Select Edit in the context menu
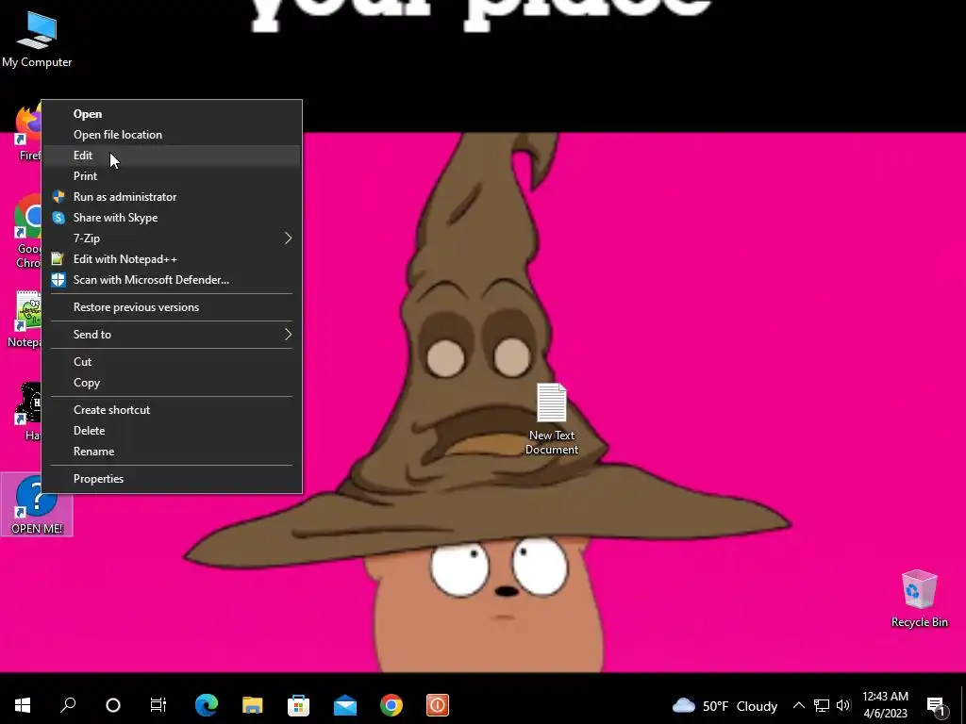Image resolution: width=966 pixels, height=724 pixels. click(172, 156)
